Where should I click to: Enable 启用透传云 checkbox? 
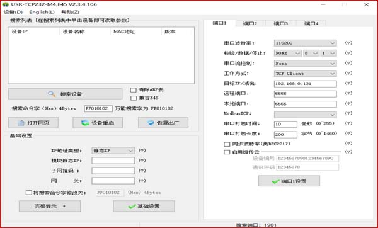[227, 152]
